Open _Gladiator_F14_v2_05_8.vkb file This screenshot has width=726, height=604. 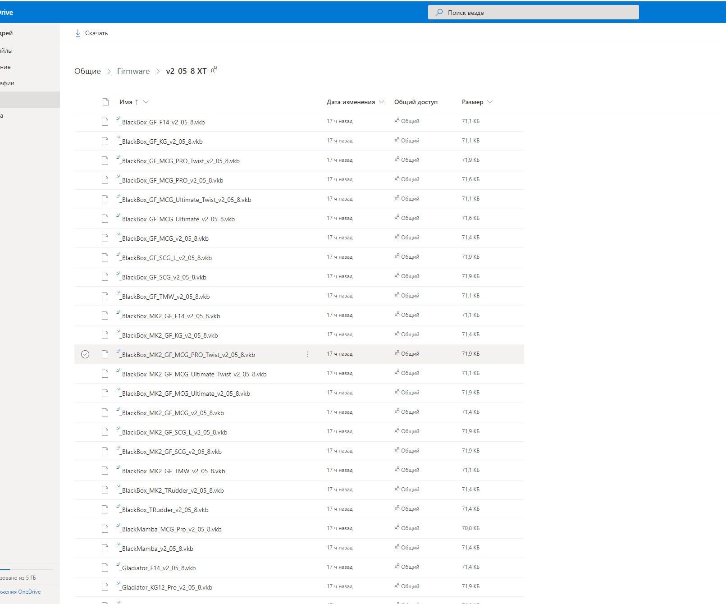coord(158,568)
